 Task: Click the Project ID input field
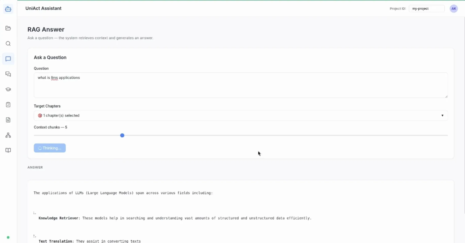pos(427,9)
